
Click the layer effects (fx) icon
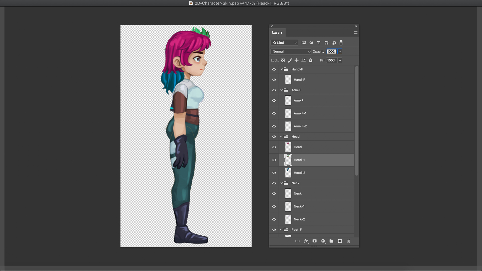pyautogui.click(x=306, y=241)
